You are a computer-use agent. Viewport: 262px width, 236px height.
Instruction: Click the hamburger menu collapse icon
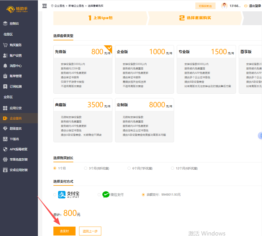[x=45, y=6]
